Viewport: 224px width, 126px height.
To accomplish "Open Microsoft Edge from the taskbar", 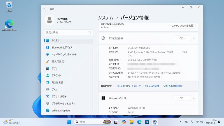I will 139,122.
